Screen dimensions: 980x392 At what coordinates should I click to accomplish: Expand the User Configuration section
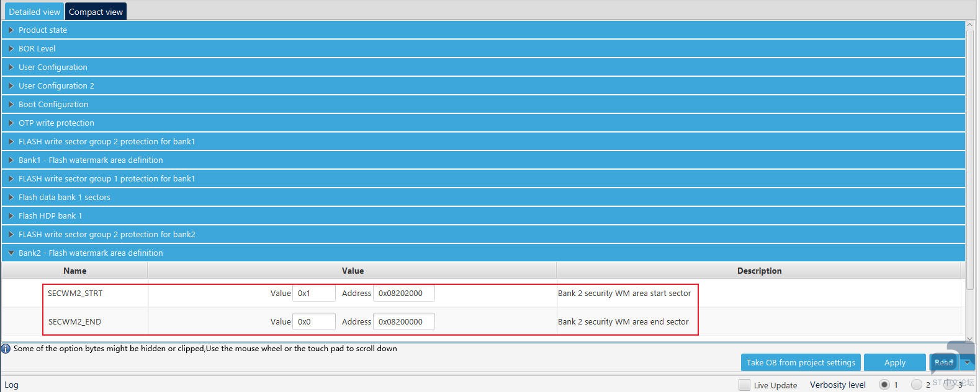click(483, 67)
